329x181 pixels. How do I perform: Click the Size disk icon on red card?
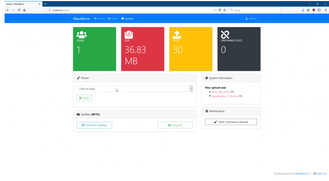(x=129, y=35)
